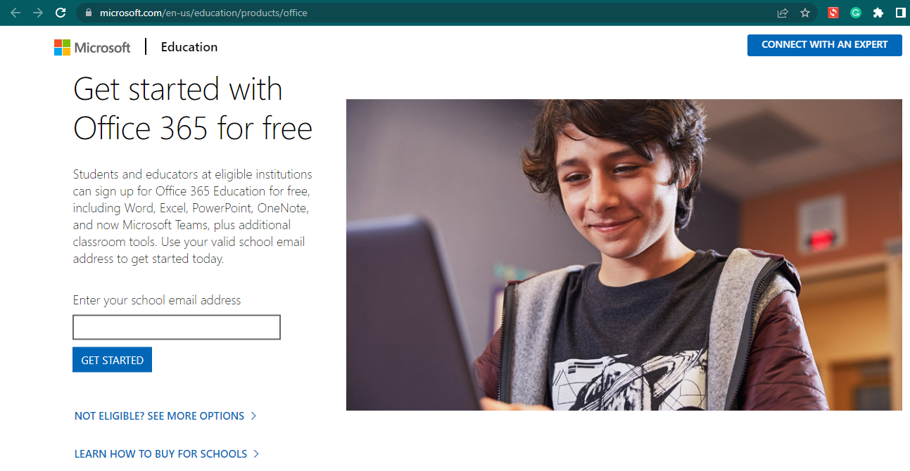Click Connect with an Expert

pos(825,44)
